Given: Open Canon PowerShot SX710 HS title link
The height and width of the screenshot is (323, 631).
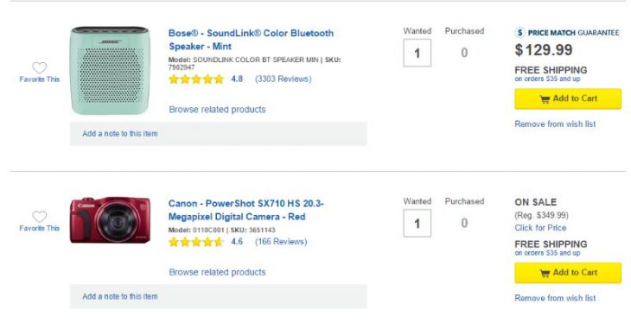Looking at the screenshot, I should tap(245, 210).
